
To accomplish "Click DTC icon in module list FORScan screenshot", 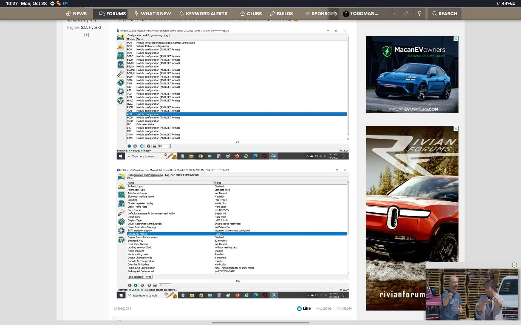I will [x=121, y=47].
